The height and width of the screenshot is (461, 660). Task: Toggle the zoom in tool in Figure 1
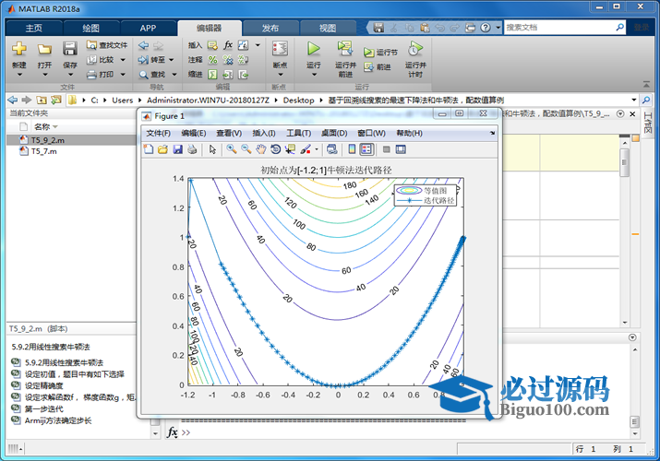(231, 149)
